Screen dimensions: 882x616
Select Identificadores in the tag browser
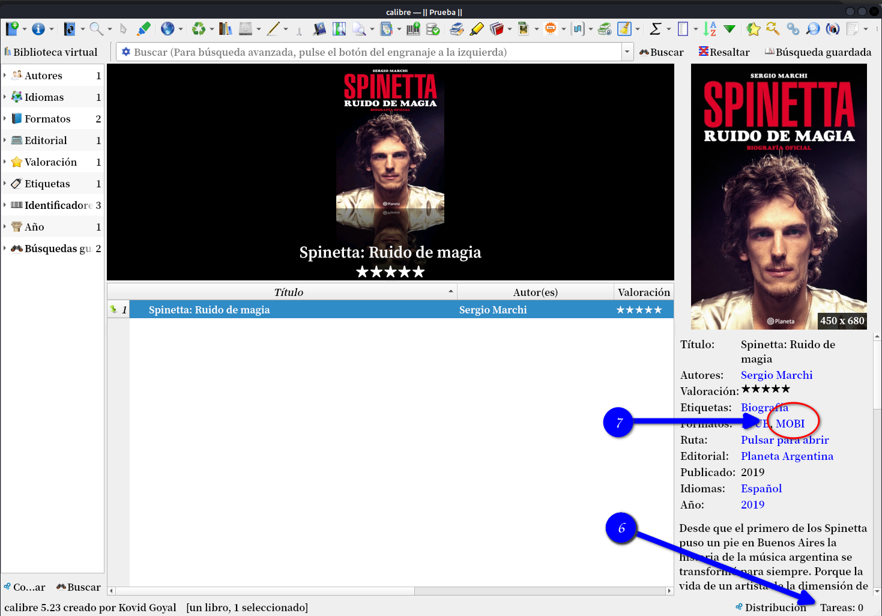(x=52, y=205)
